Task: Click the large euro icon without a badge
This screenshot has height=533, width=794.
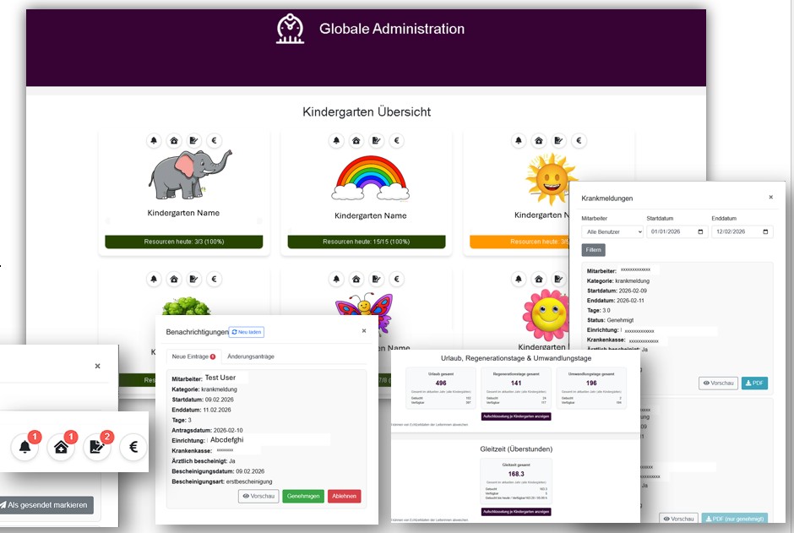Action: [133, 446]
